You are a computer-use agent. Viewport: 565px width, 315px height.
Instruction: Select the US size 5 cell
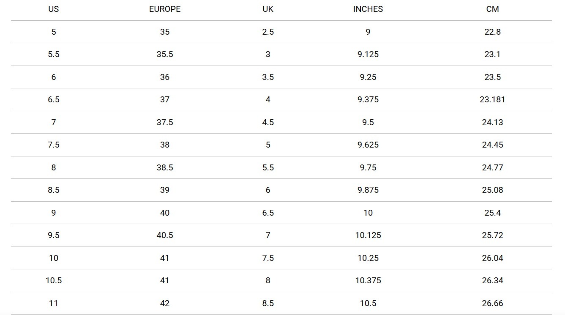coord(54,32)
